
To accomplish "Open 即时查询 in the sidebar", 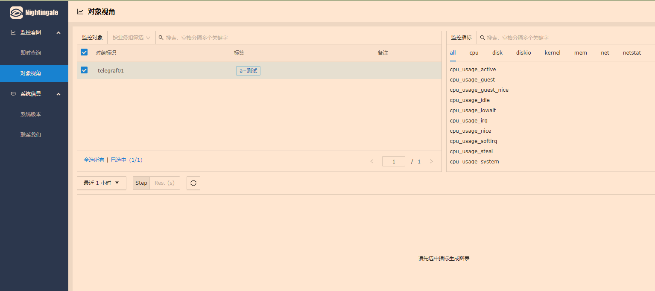I will pos(31,53).
